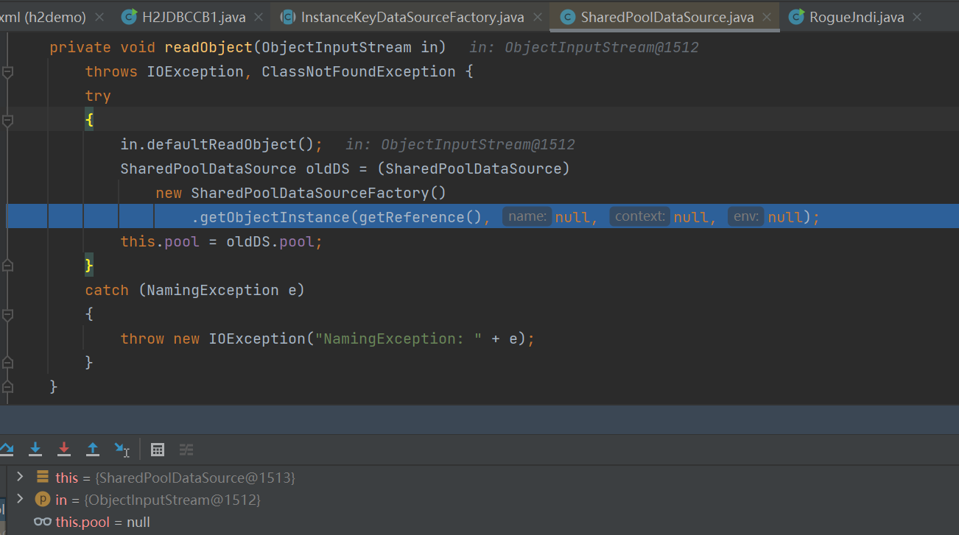Collapse the catch block fold marker
959x535 pixels.
[7, 314]
